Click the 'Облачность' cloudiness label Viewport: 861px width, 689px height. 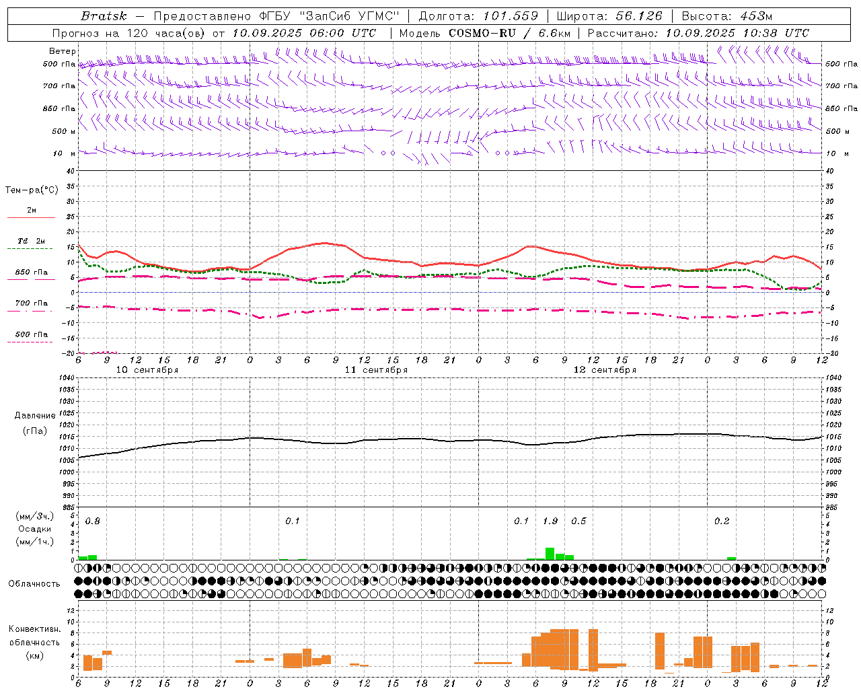[34, 584]
